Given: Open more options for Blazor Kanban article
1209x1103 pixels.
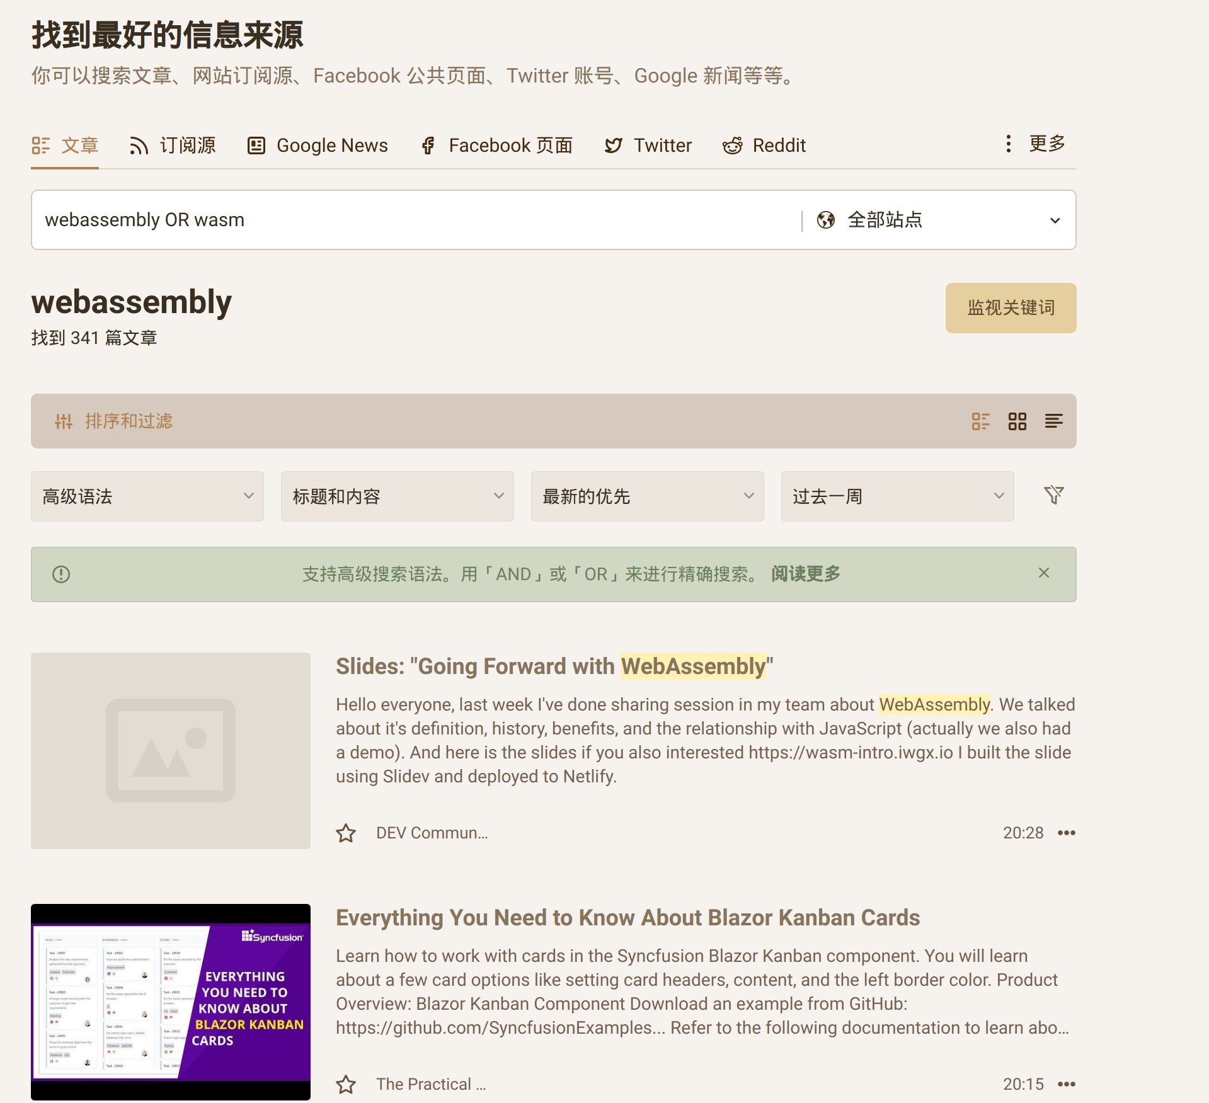Looking at the screenshot, I should tap(1066, 1084).
